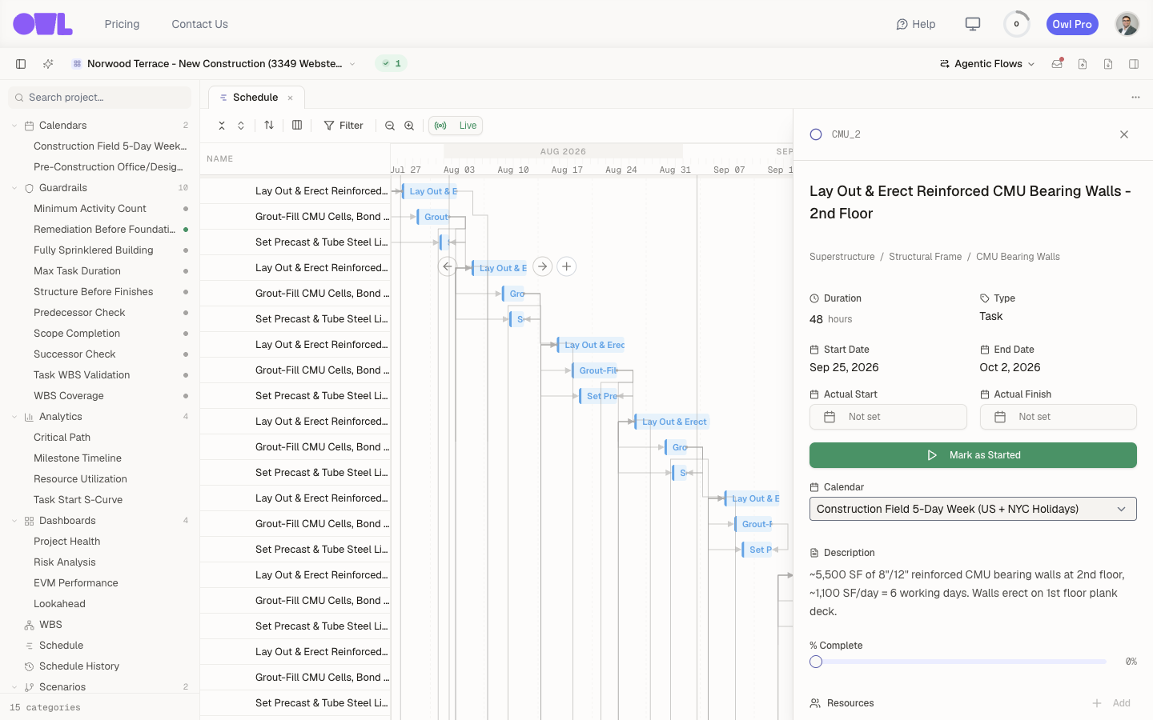Open the three-dot more options menu
This screenshot has width=1153, height=720.
(1135, 98)
